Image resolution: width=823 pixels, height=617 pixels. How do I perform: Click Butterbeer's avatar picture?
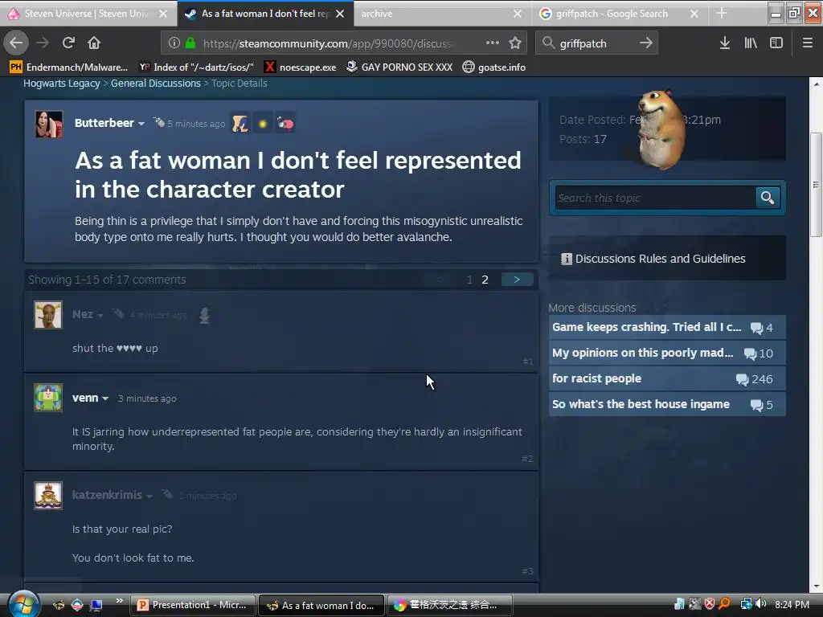click(x=49, y=124)
